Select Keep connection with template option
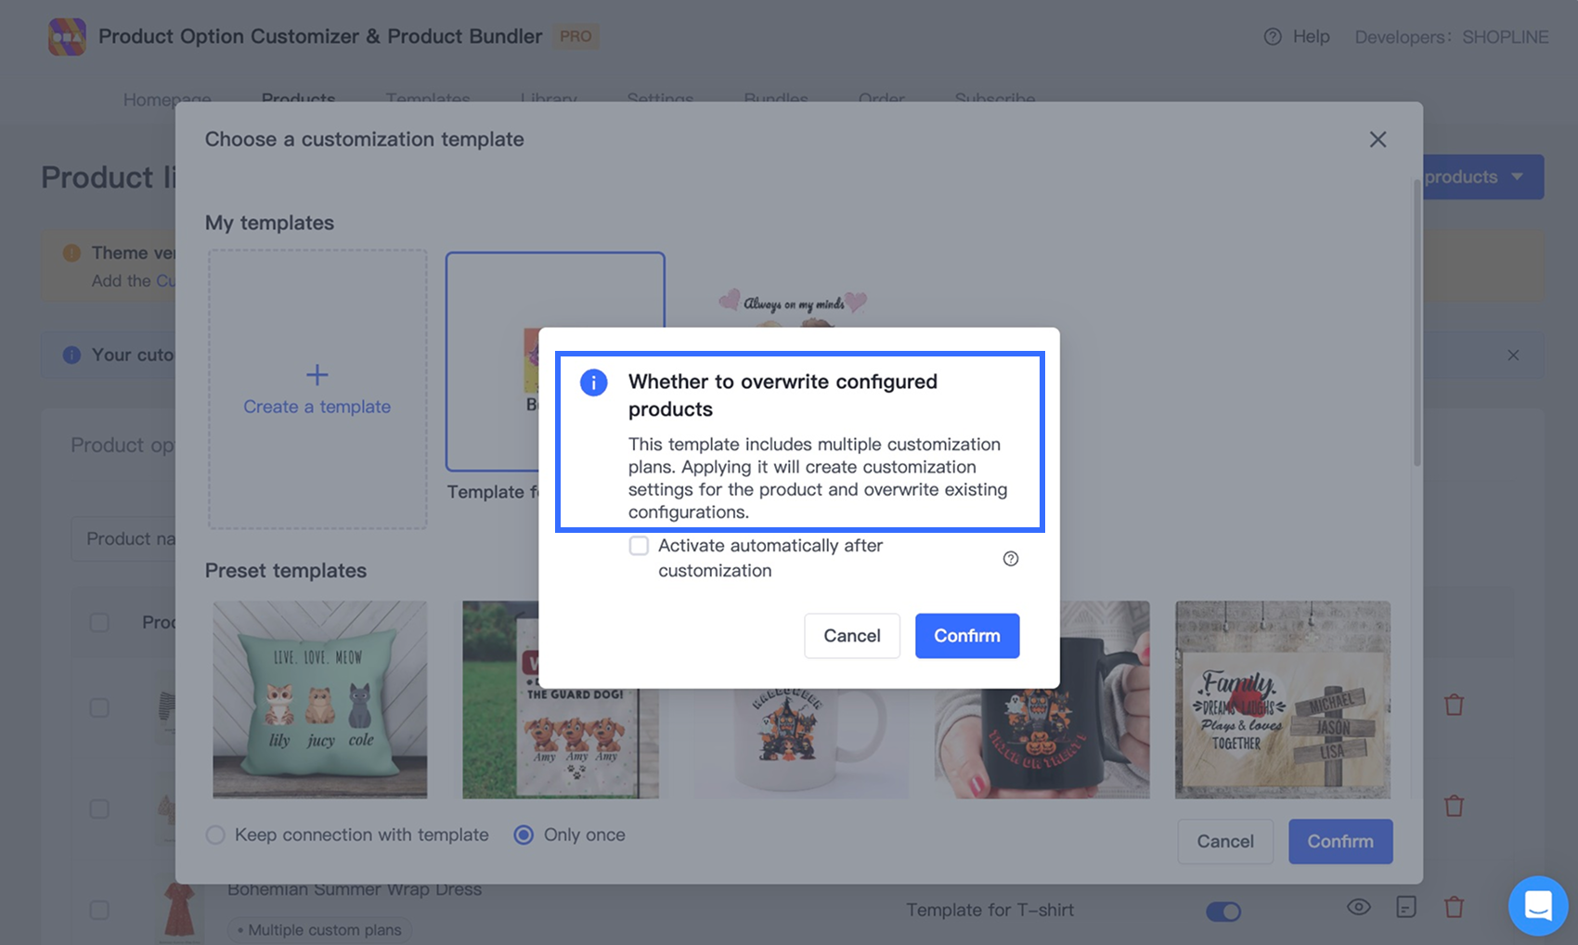The width and height of the screenshot is (1578, 945). [216, 835]
